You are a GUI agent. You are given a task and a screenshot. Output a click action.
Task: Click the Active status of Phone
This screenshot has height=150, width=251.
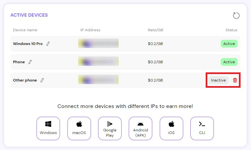tap(229, 62)
